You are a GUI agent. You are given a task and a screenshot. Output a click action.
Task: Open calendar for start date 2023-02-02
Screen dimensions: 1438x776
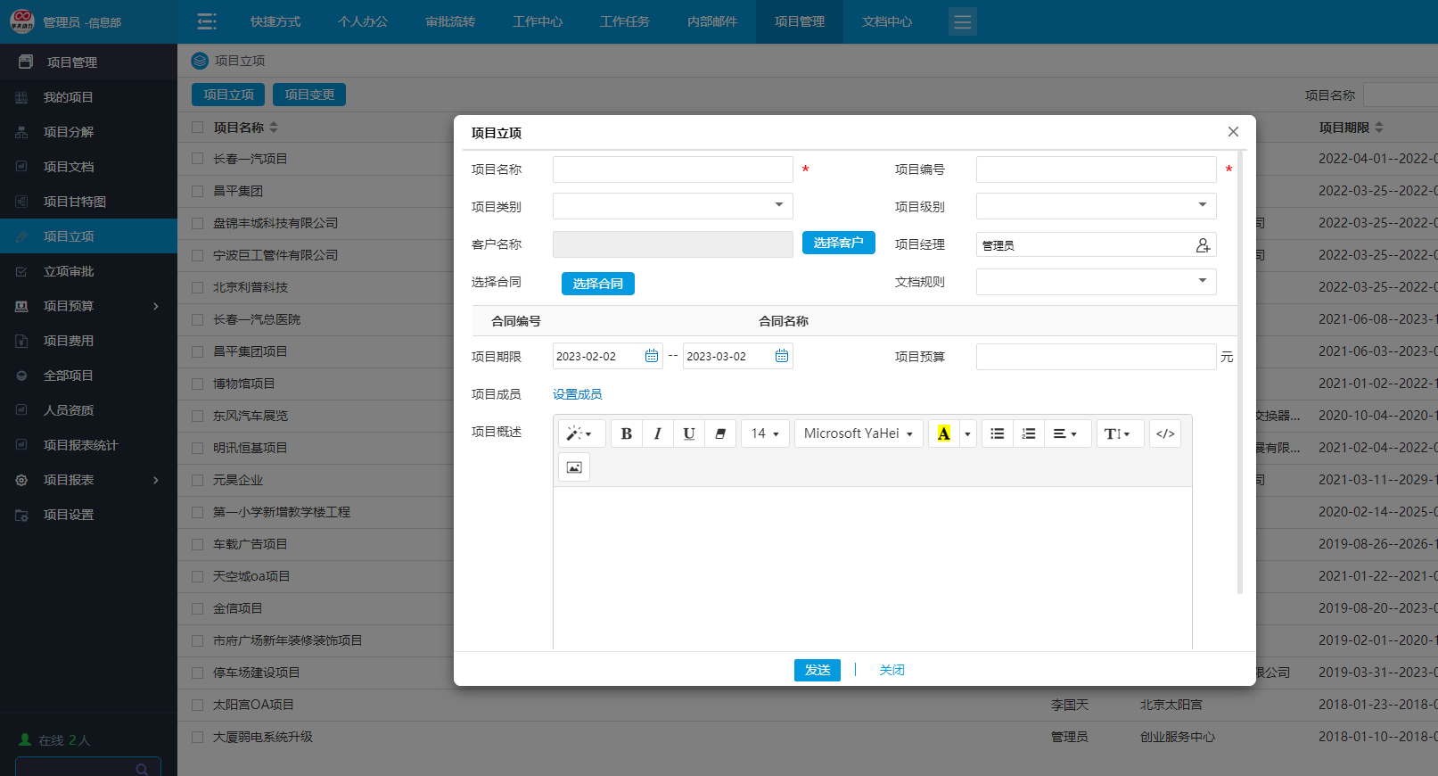652,357
